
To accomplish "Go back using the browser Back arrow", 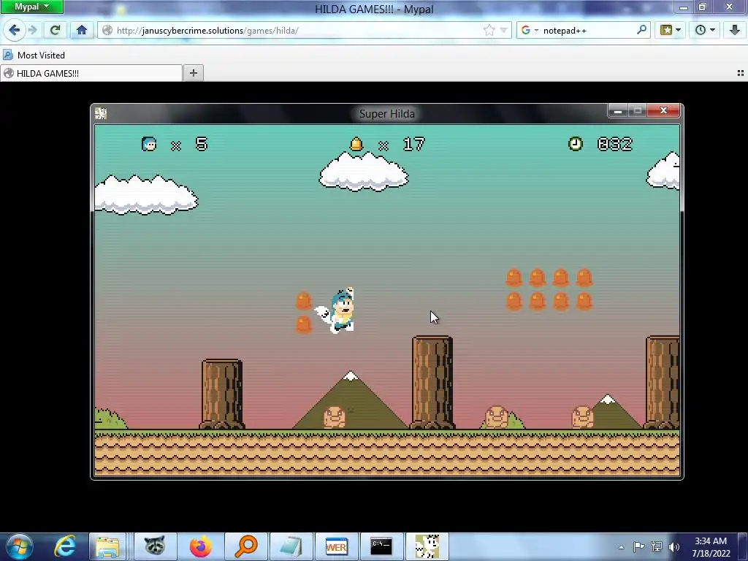I will point(15,31).
